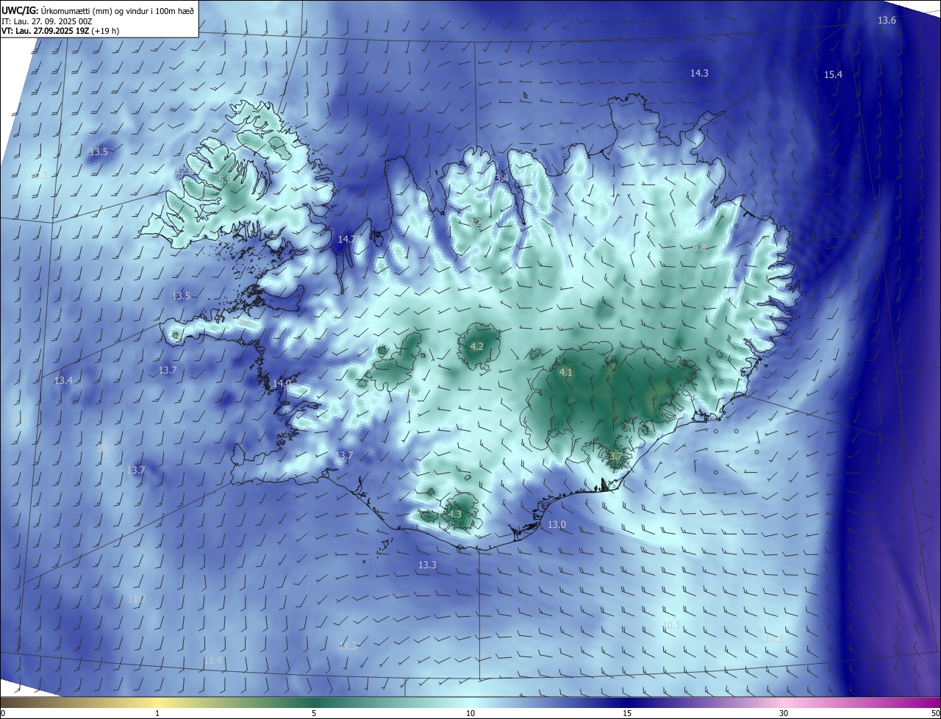
Task: Click the 5 tick on the color scale
Action: tap(314, 713)
